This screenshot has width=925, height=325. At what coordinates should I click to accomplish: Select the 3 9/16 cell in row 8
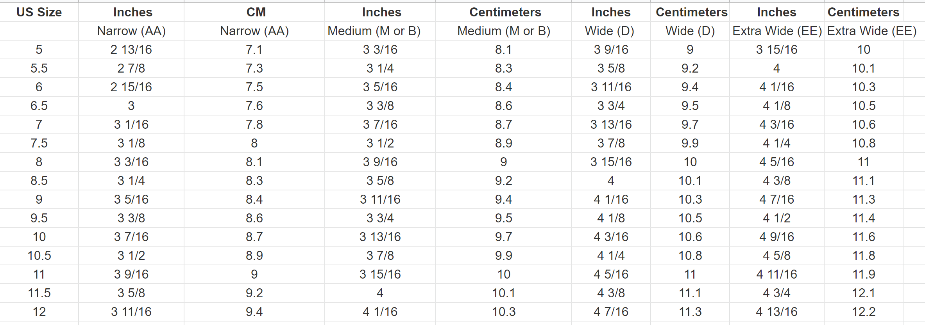(380, 162)
